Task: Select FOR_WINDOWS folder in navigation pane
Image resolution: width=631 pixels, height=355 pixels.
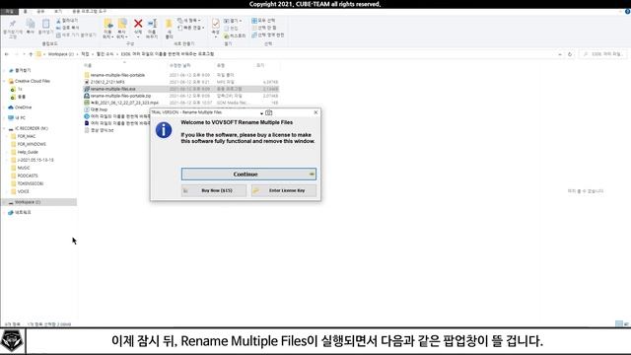Action: 29,144
